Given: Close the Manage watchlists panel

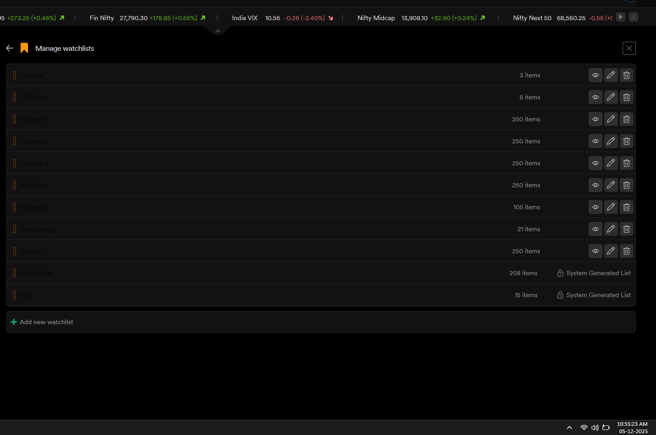Looking at the screenshot, I should tap(629, 48).
